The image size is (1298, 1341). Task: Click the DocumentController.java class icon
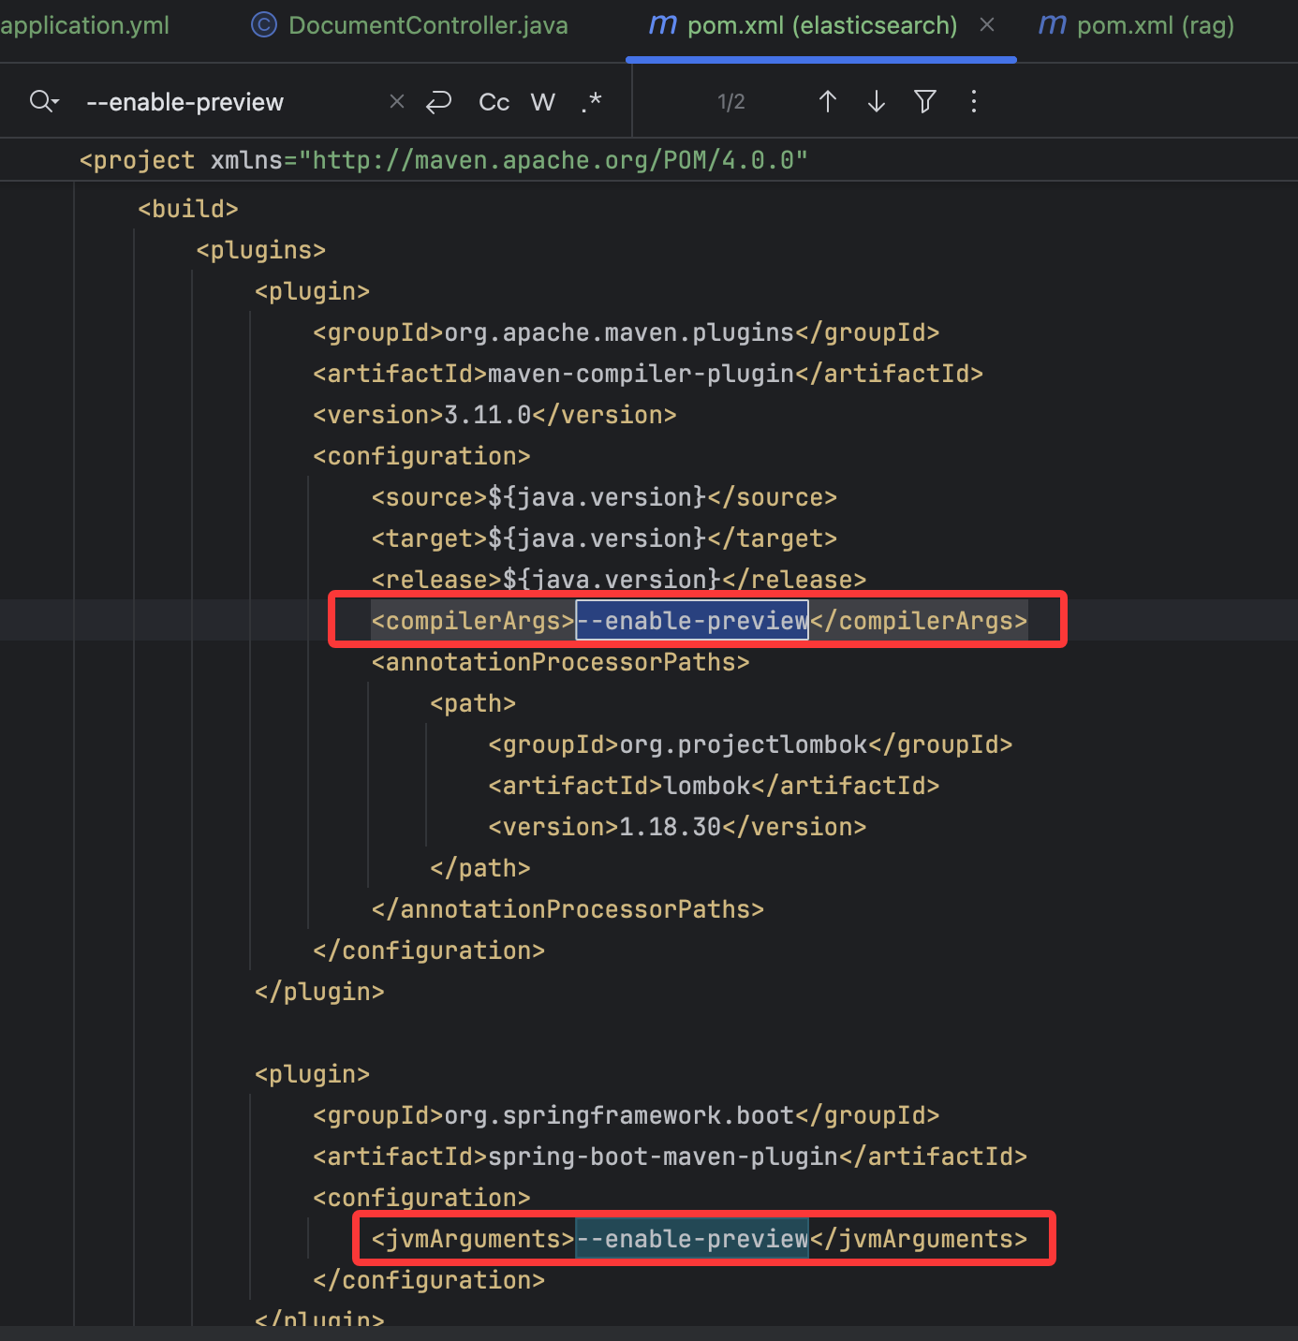point(264,25)
